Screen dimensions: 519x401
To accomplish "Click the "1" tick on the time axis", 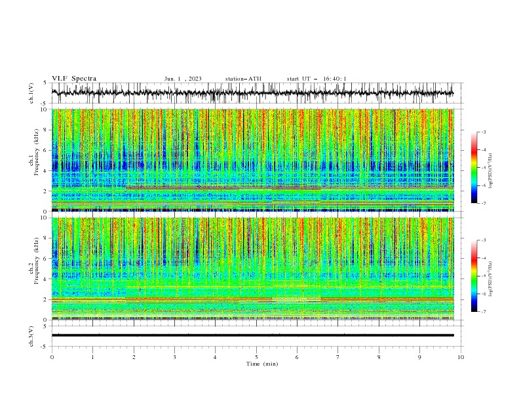I will coord(92,357).
